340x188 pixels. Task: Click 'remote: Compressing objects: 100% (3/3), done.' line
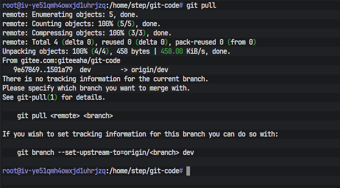[x=87, y=33]
